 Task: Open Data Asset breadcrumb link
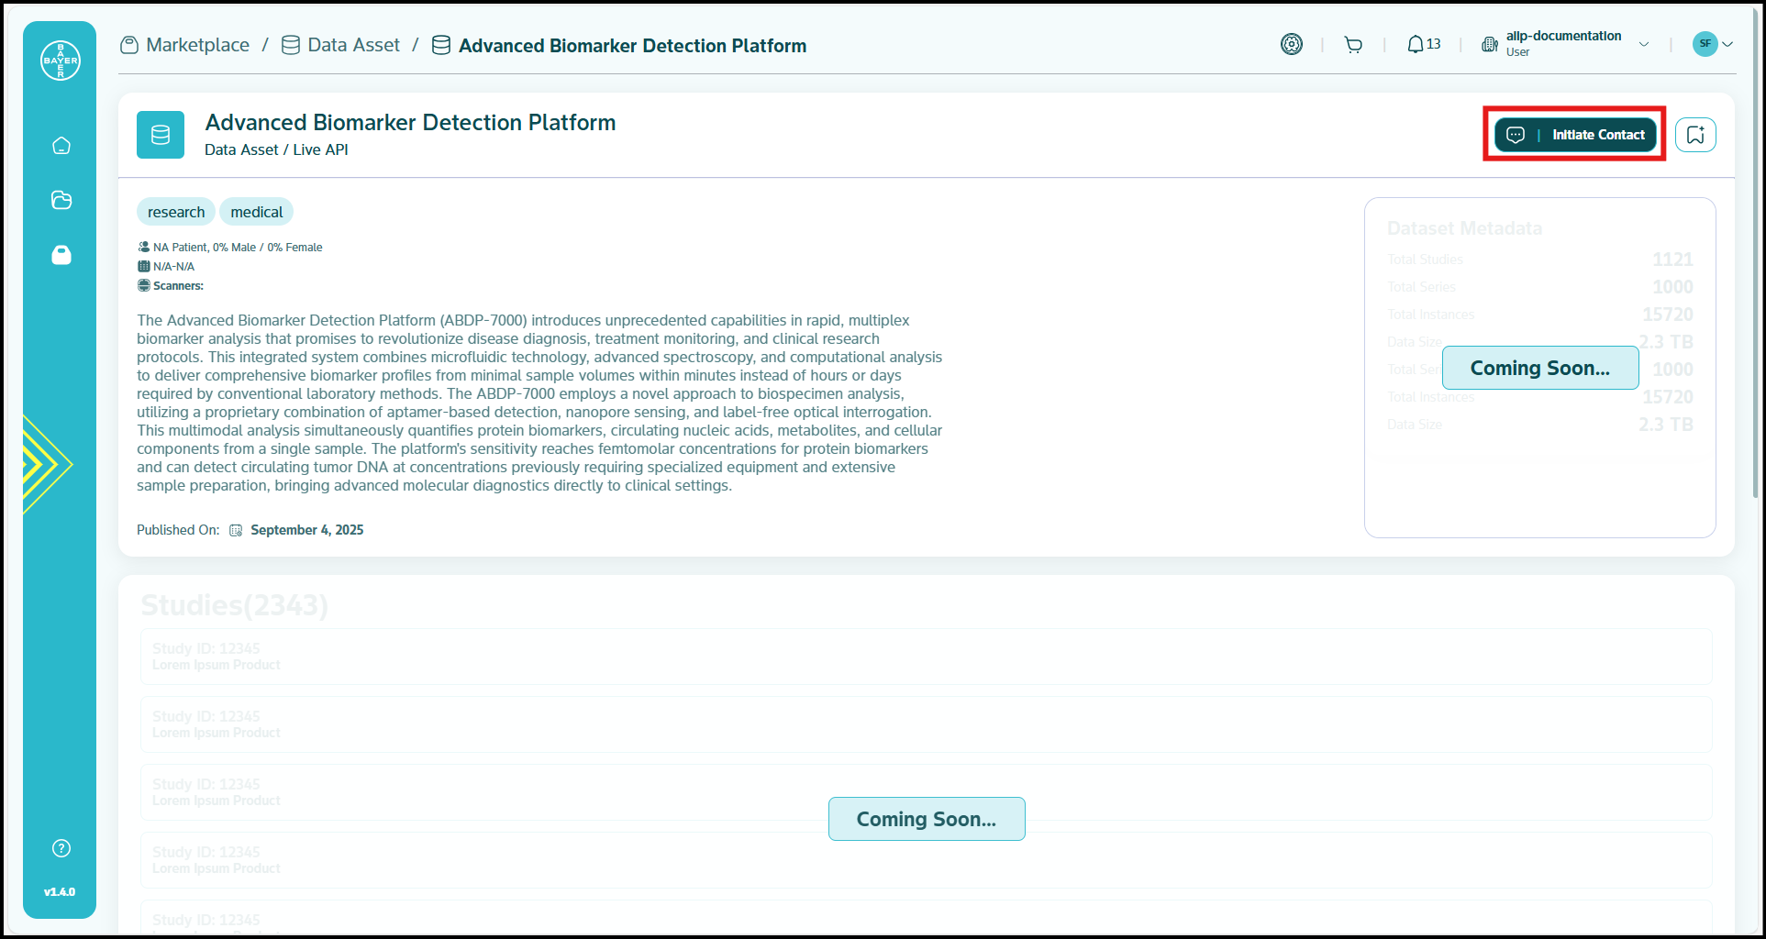click(x=353, y=44)
